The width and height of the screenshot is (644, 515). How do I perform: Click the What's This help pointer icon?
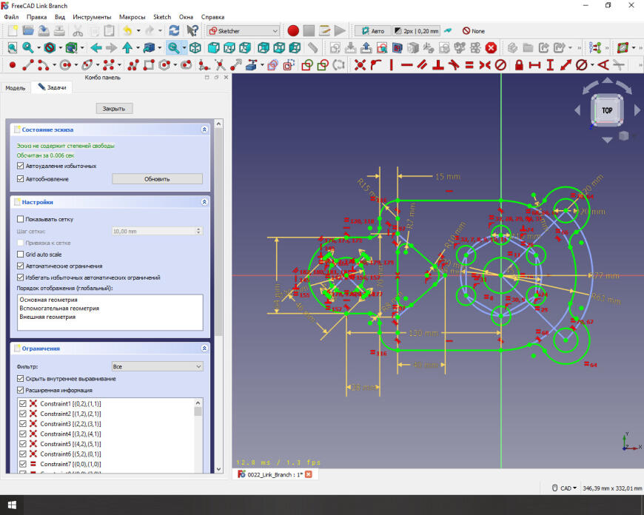[192, 31]
